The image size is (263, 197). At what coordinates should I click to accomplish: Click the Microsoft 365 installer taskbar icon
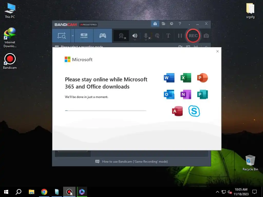tap(82, 192)
